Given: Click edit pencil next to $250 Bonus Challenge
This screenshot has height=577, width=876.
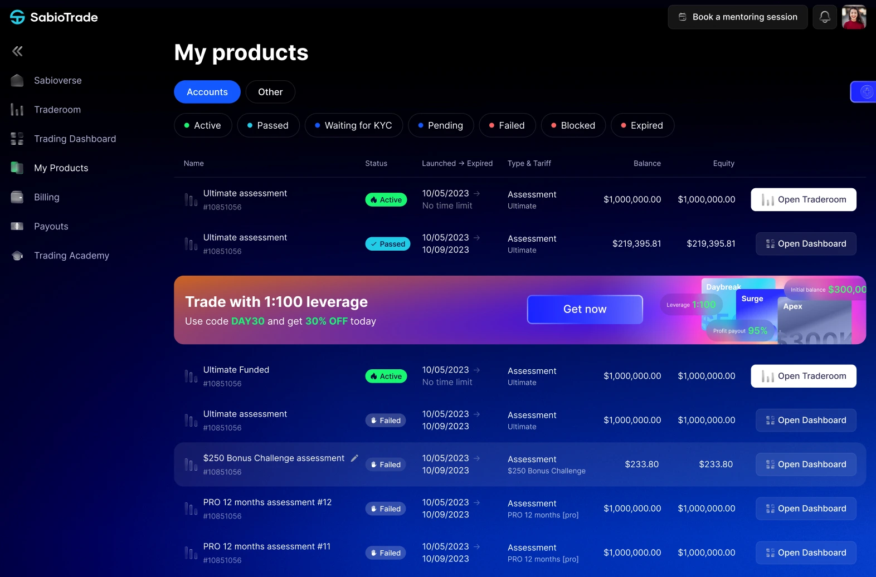Looking at the screenshot, I should click(x=354, y=458).
